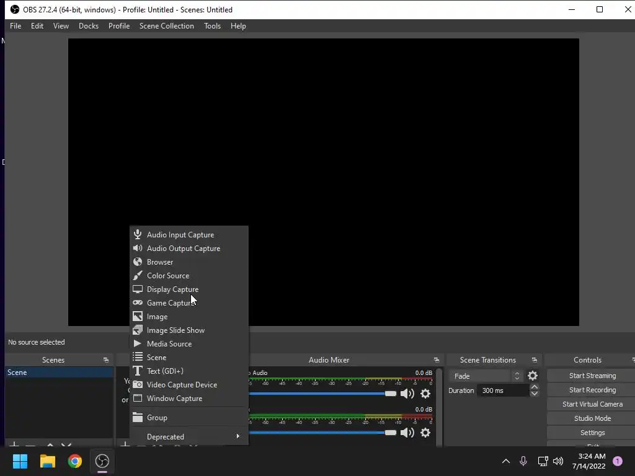Image resolution: width=635 pixels, height=476 pixels.
Task: Open File Explorer from taskbar
Action: (x=47, y=461)
